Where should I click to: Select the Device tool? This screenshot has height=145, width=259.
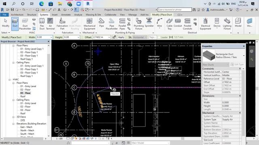point(217,23)
